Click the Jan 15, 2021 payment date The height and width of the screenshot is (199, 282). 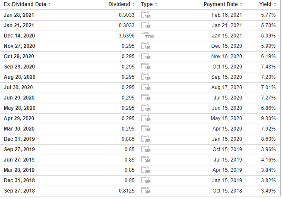point(227,35)
